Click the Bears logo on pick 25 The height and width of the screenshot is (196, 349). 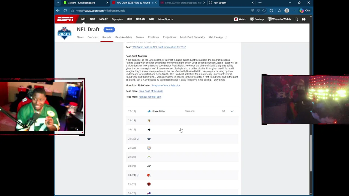[x=149, y=184]
